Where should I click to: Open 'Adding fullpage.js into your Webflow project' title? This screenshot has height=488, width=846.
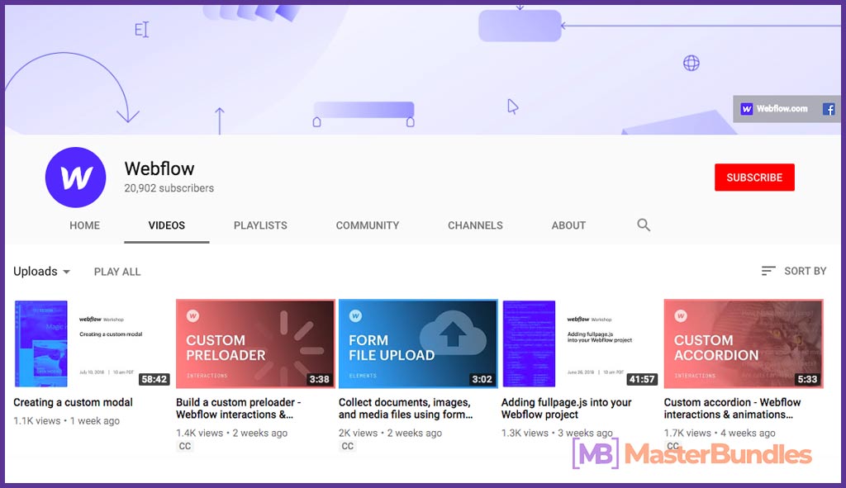pos(566,408)
